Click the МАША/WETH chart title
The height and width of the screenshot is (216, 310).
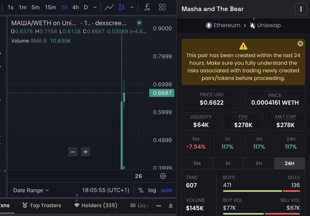(44, 23)
